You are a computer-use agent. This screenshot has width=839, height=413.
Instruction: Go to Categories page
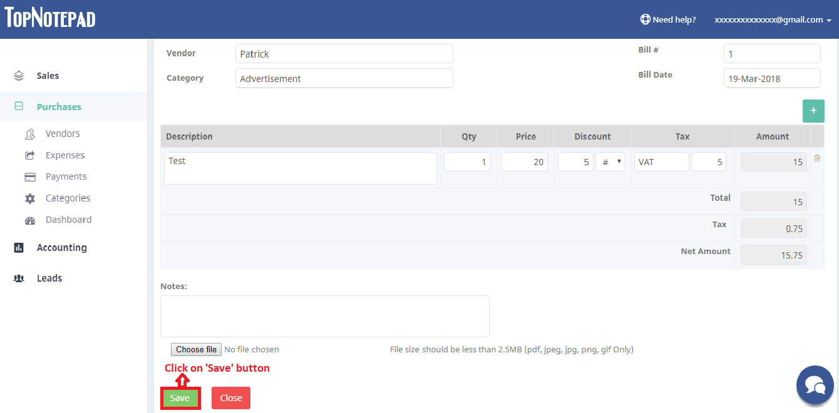pyautogui.click(x=68, y=198)
